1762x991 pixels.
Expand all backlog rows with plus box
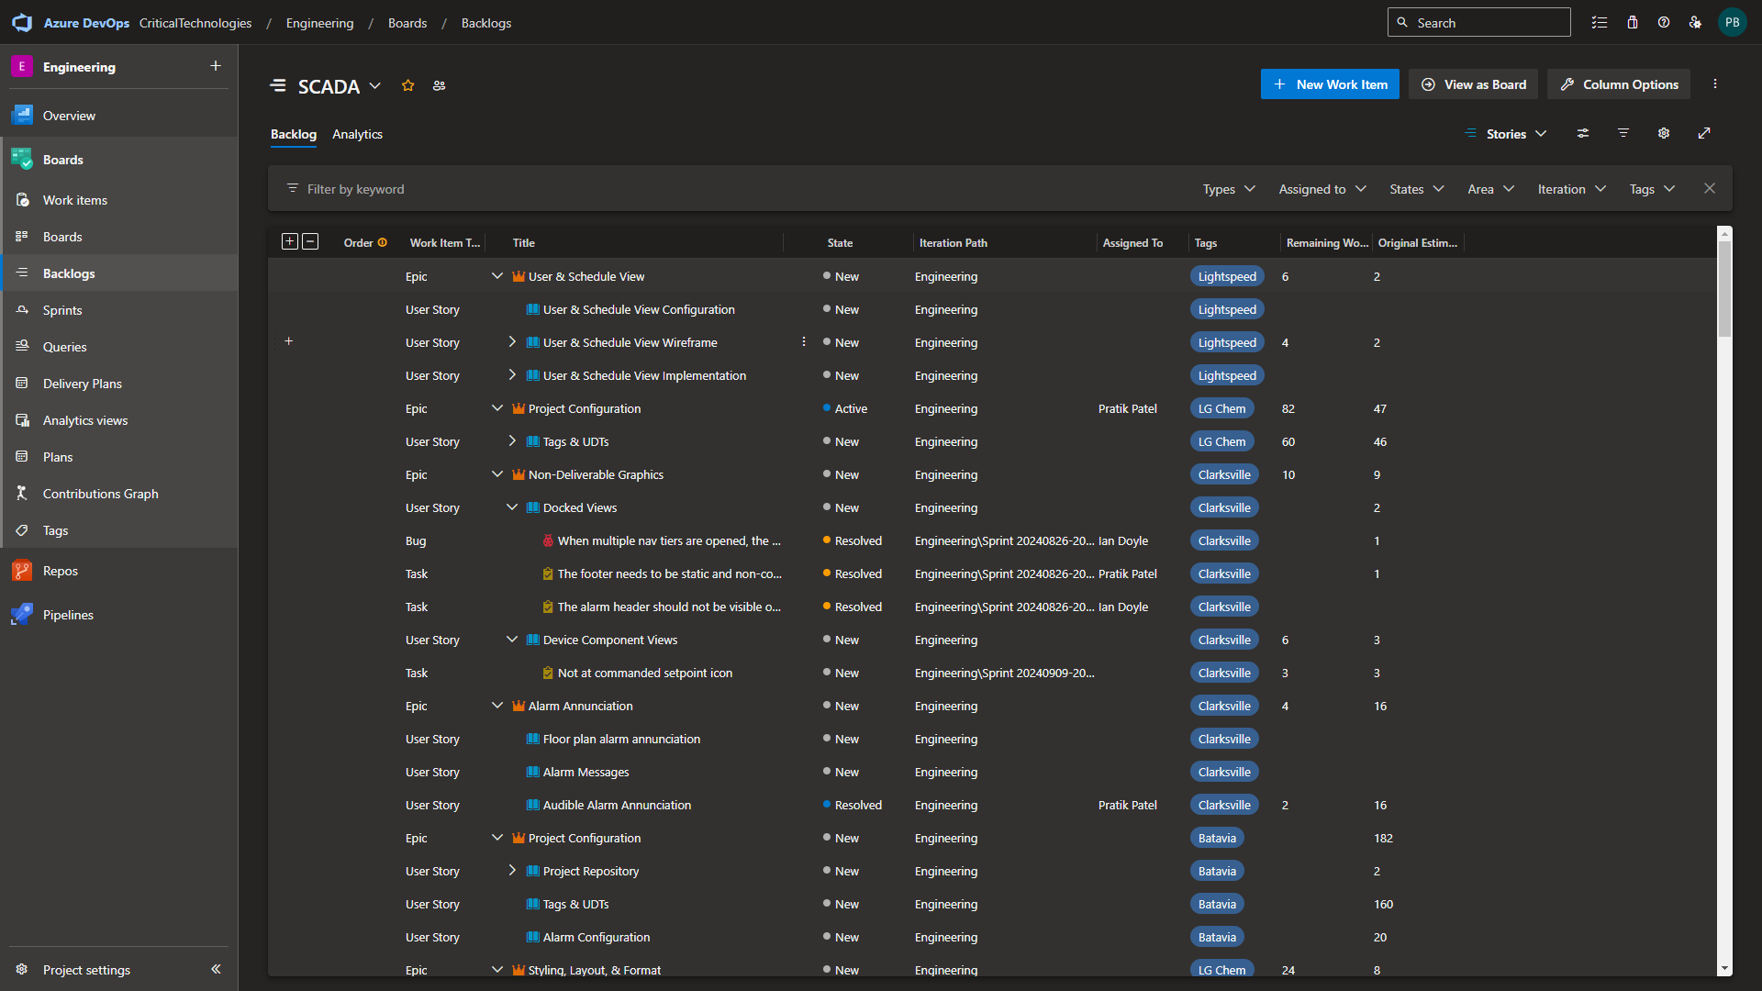click(x=290, y=241)
